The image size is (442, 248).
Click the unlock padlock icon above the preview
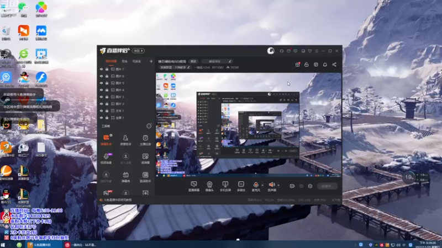307,64
